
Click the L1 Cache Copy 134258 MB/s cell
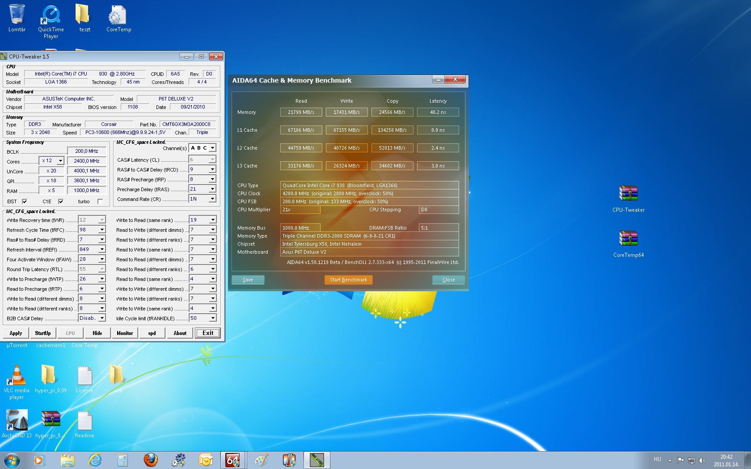[392, 130]
